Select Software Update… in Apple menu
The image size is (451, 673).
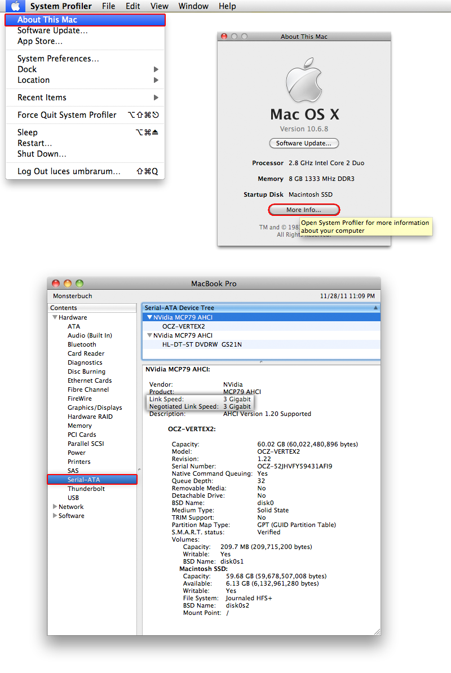click(85, 30)
